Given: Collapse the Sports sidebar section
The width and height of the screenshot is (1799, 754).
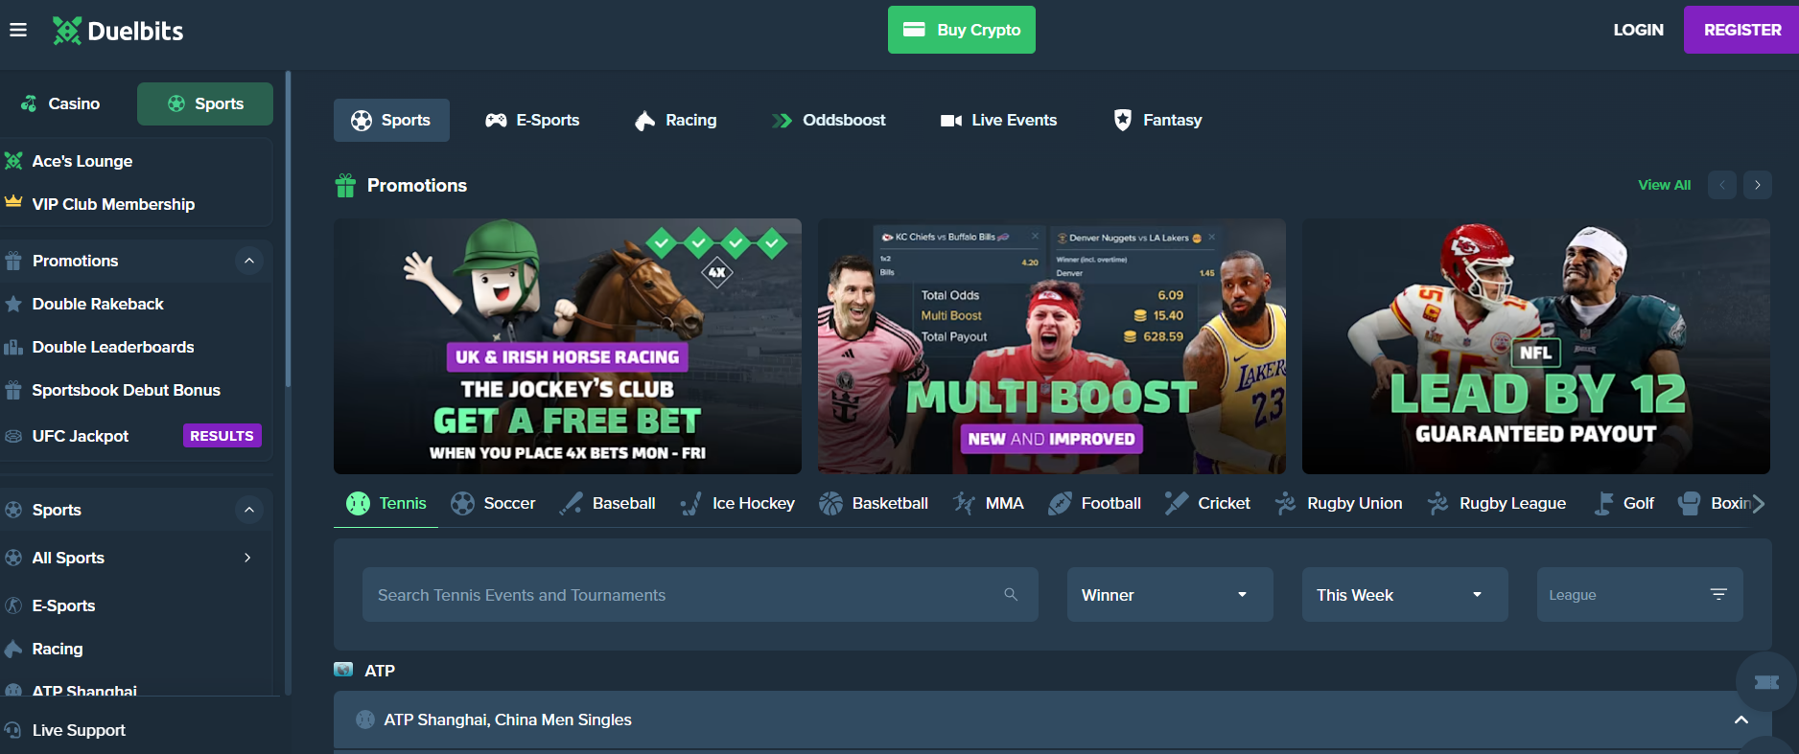Looking at the screenshot, I should (x=249, y=510).
